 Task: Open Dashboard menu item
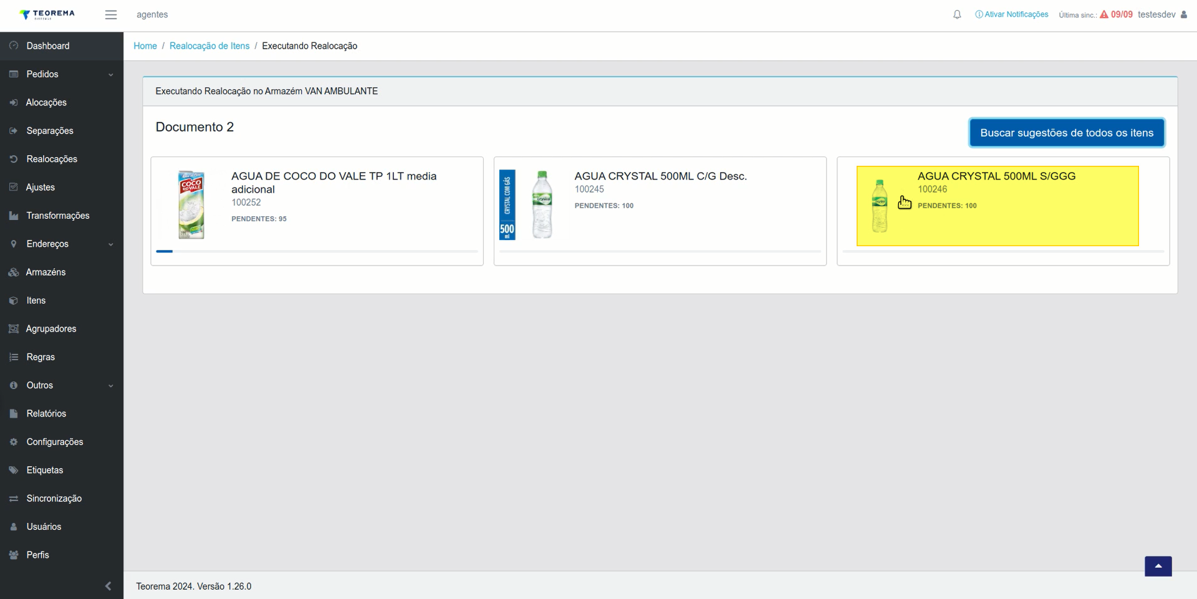tap(62, 46)
